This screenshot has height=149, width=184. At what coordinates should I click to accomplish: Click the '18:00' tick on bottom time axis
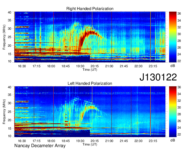[x=51, y=141]
